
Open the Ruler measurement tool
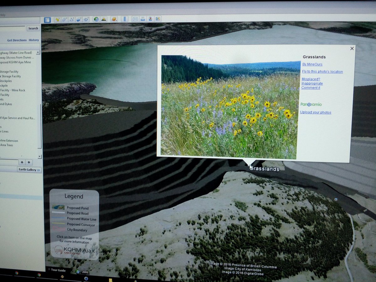[x=125, y=19]
